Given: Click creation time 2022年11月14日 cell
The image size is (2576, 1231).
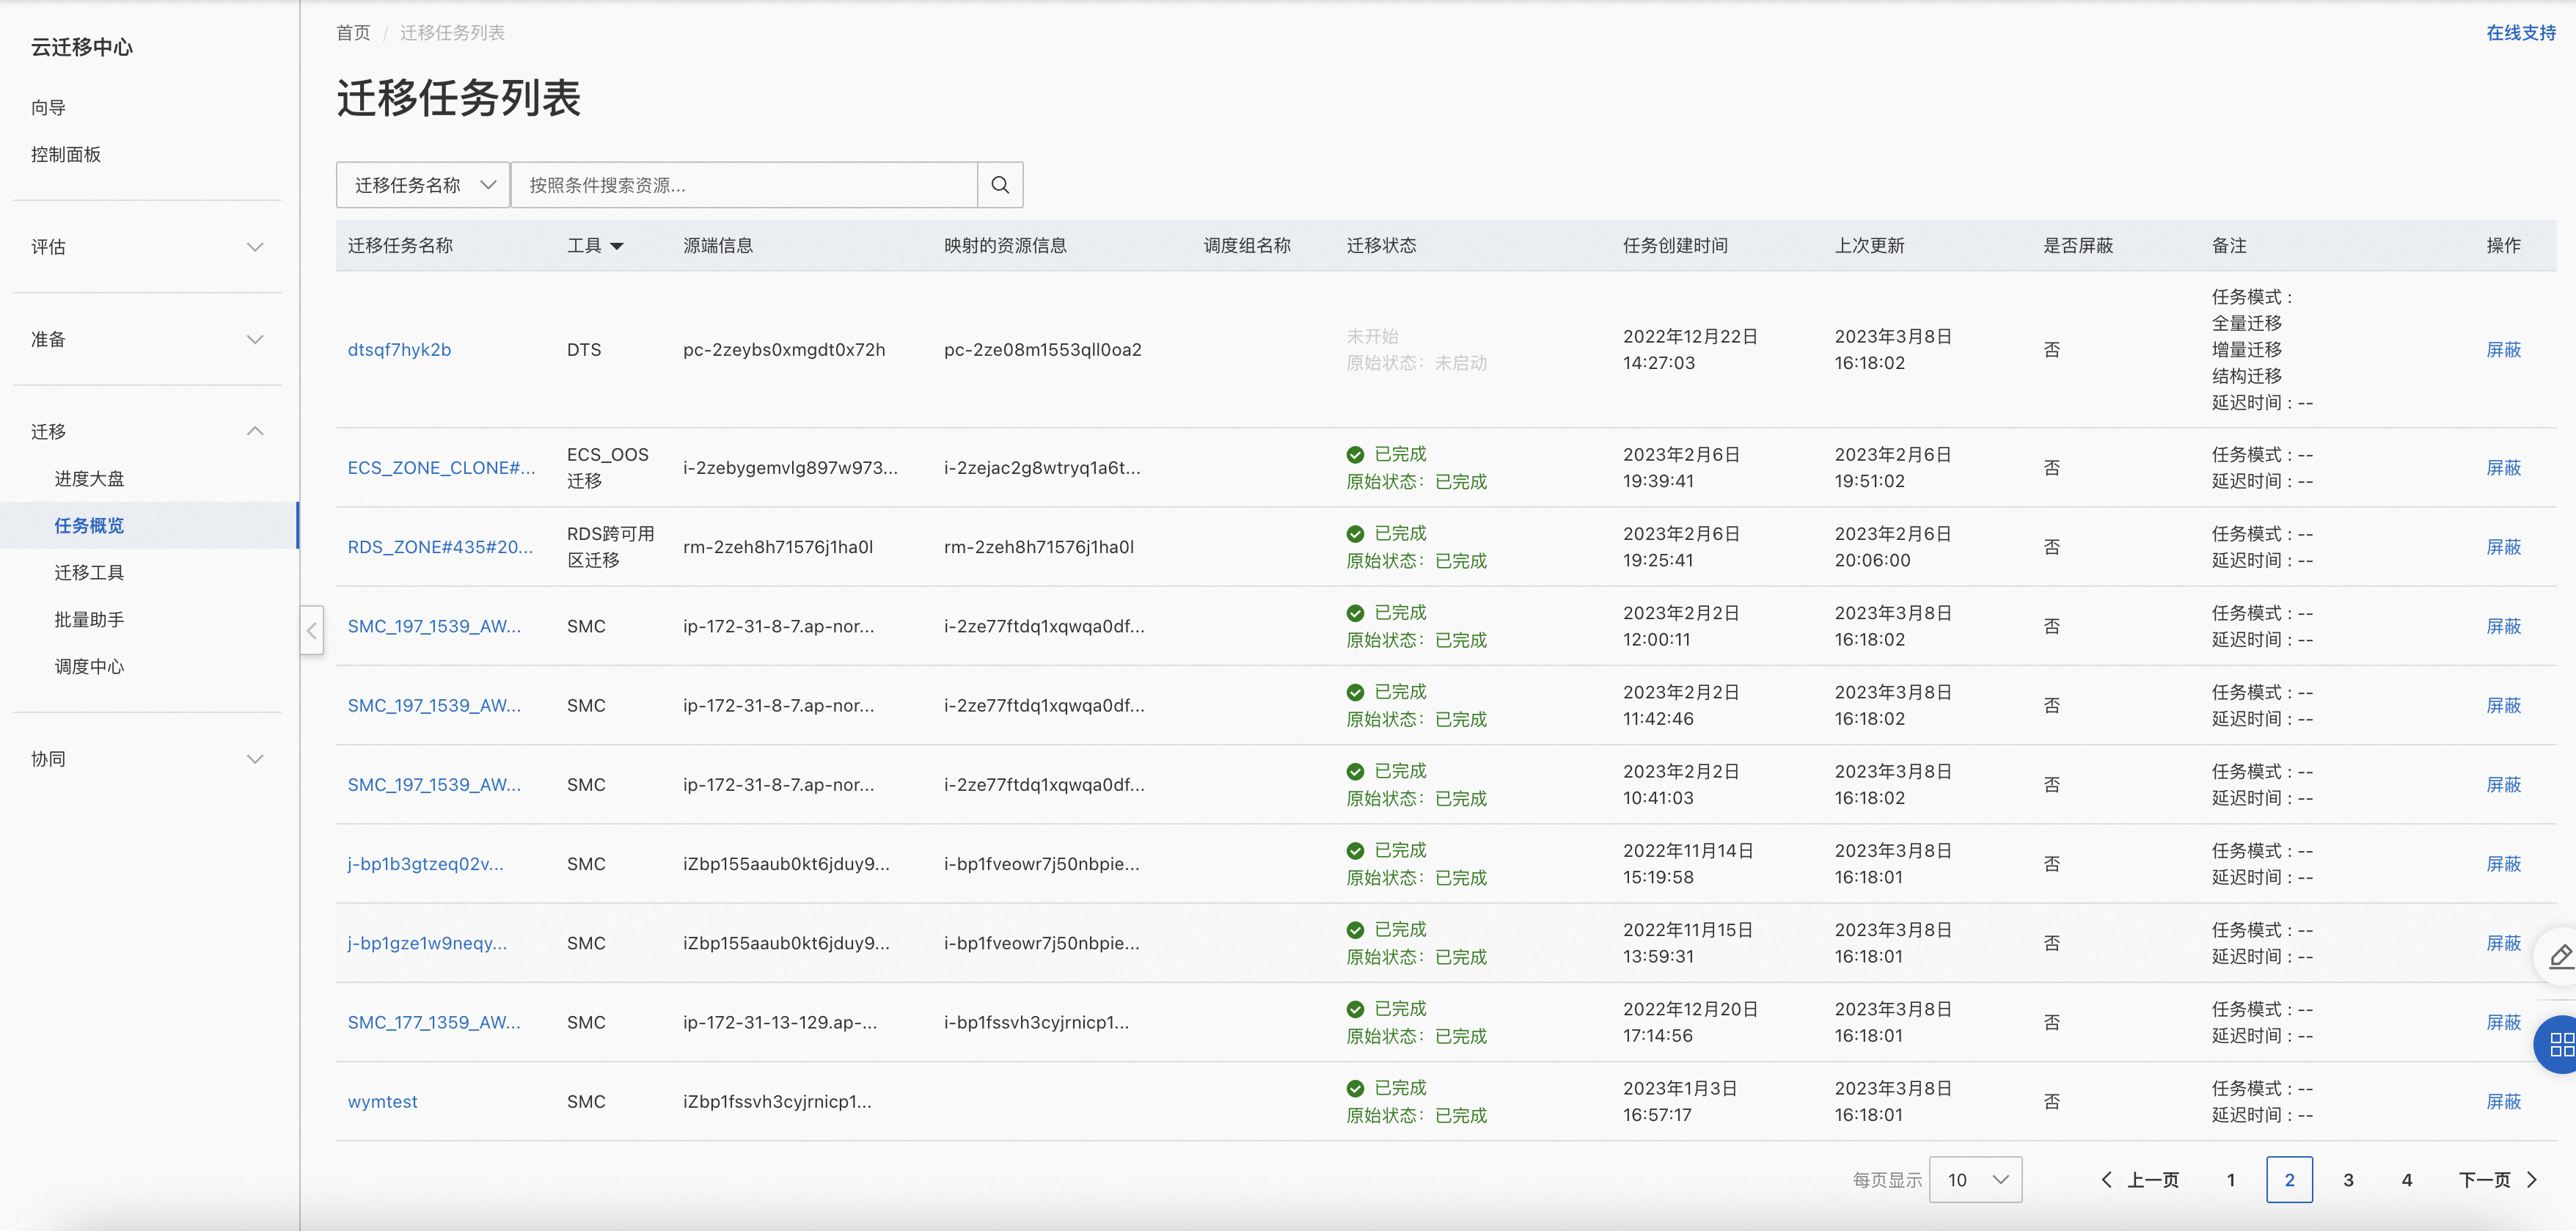Looking at the screenshot, I should (1688, 864).
